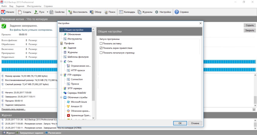Click the lower backup progress bar
Screen dimensions: 257x135
coord(129,70)
